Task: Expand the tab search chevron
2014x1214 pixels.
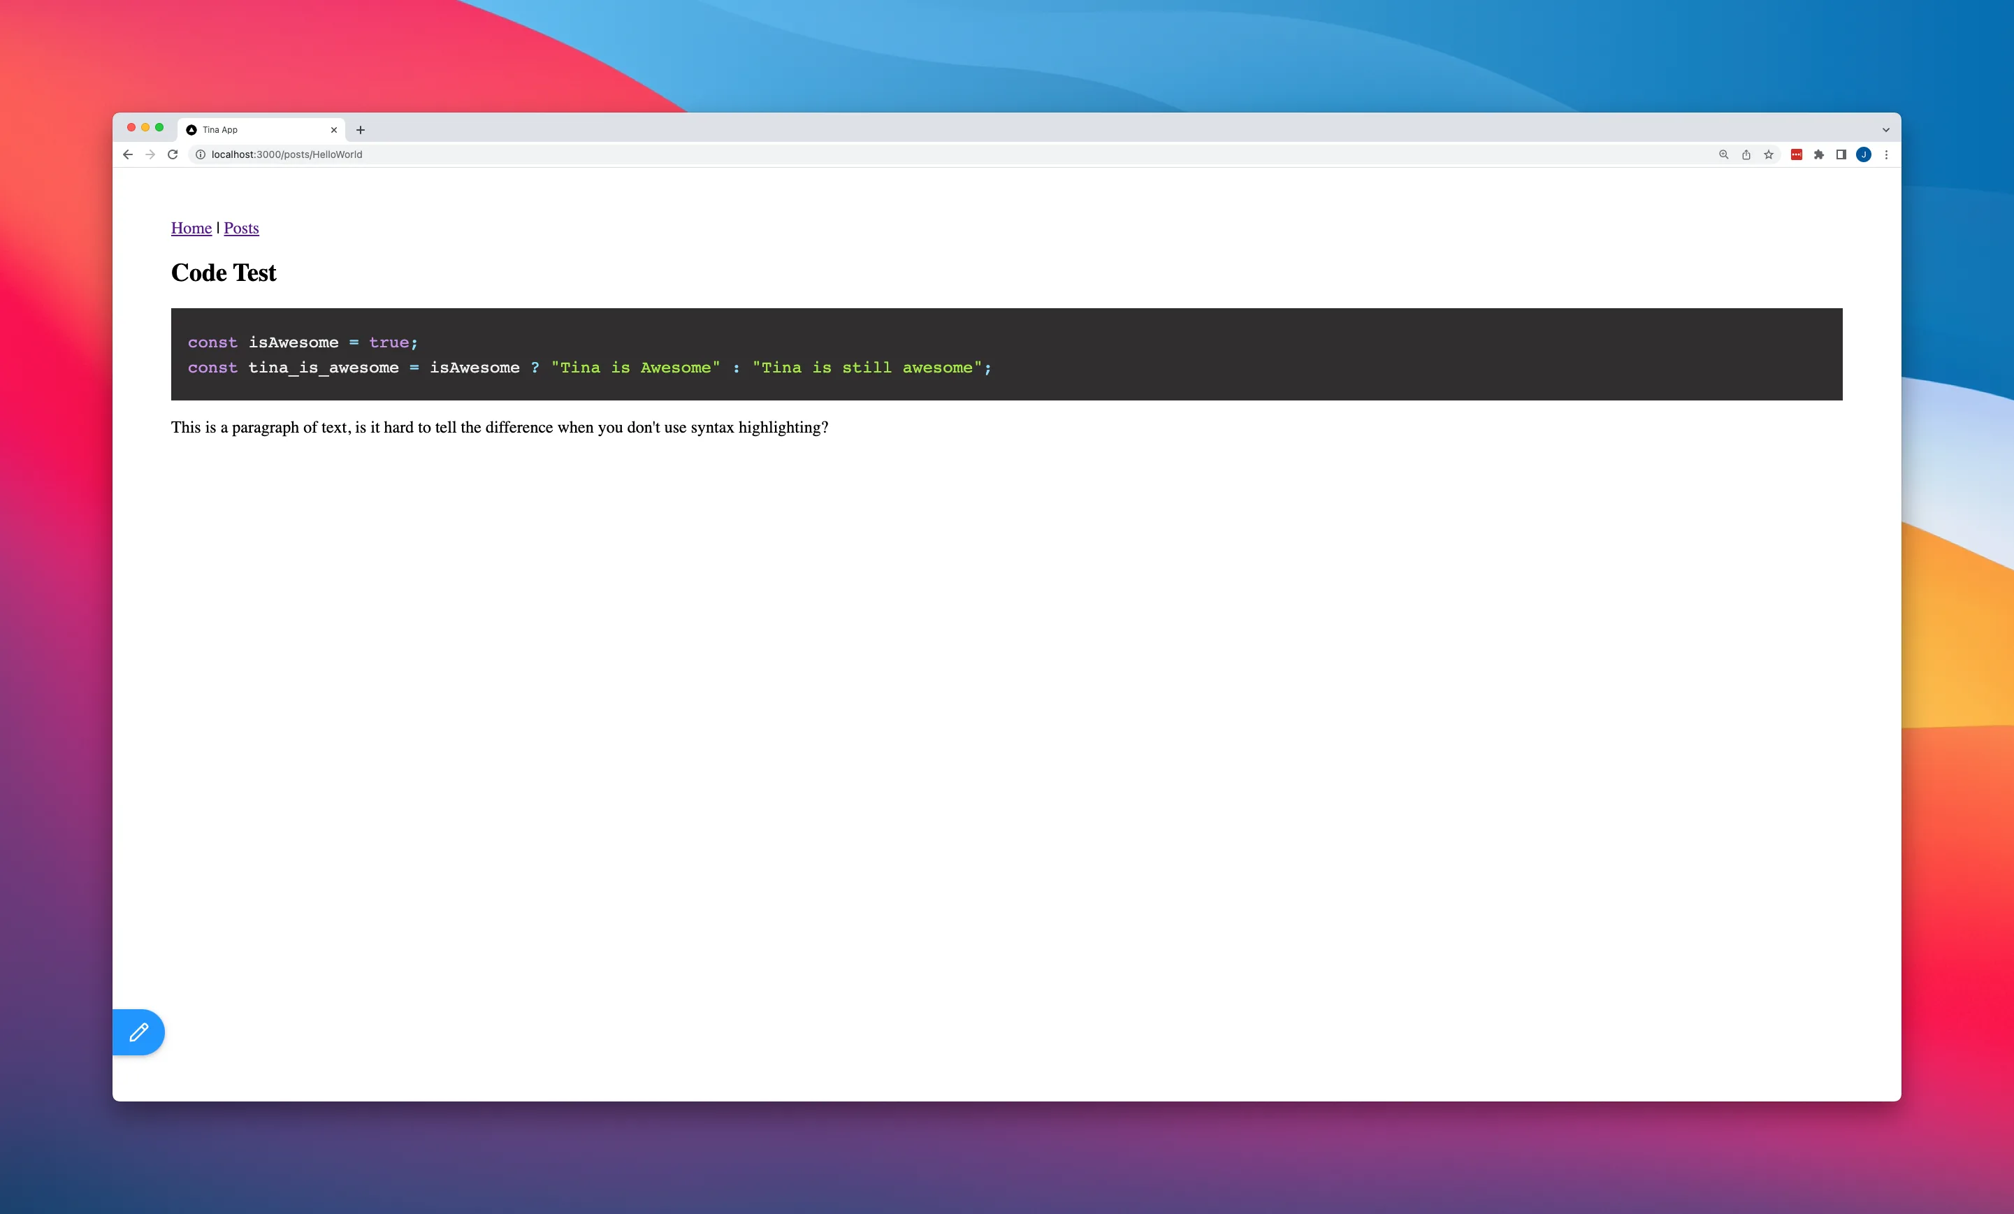Action: pyautogui.click(x=1885, y=130)
